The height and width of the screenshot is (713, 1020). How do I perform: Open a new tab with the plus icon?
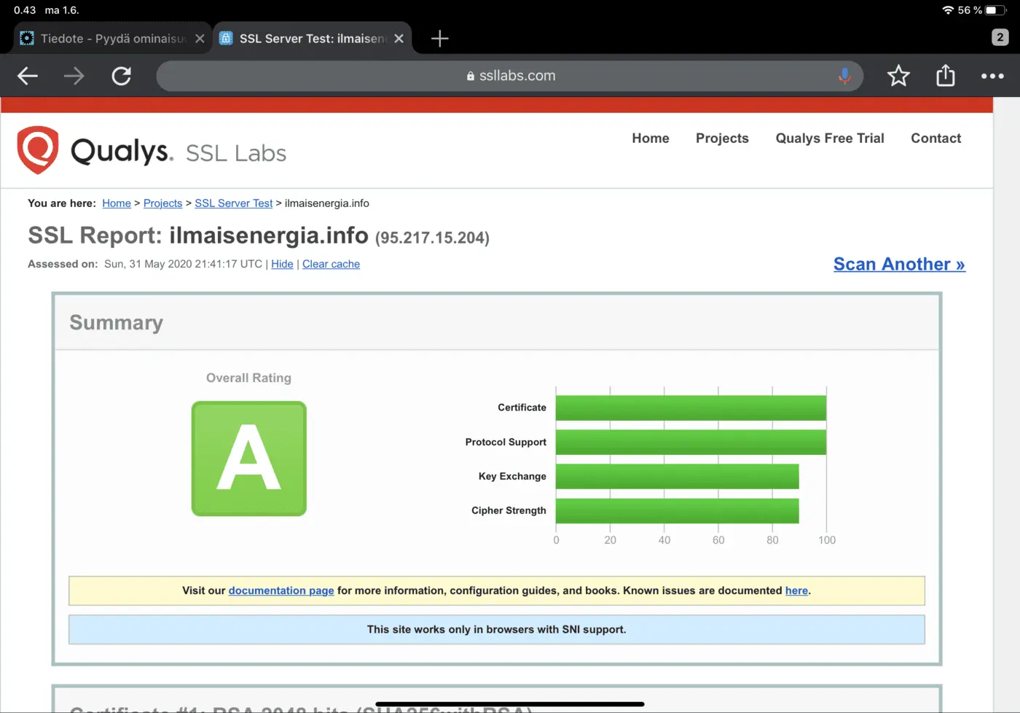click(440, 39)
